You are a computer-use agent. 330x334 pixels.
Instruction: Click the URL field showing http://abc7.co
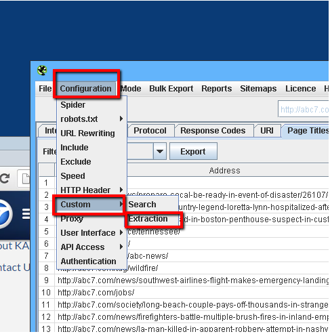304,109
